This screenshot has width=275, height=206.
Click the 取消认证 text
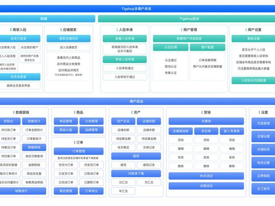[170, 66]
